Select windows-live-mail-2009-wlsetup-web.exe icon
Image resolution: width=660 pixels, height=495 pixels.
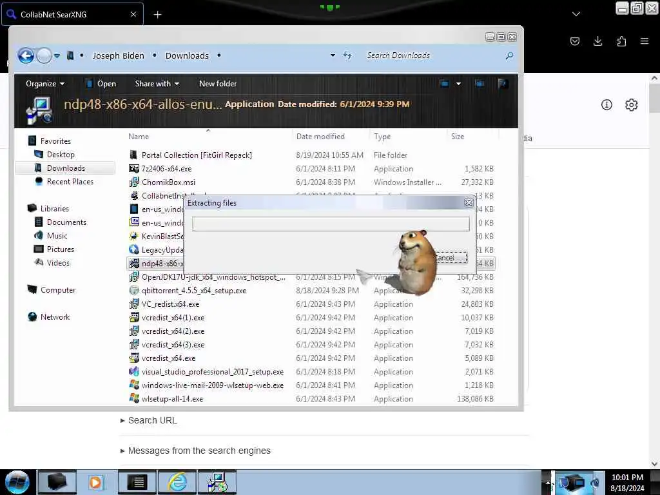coord(134,385)
